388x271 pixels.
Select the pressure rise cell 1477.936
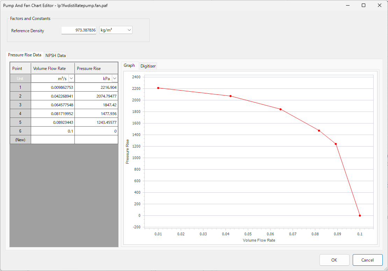tap(96, 114)
